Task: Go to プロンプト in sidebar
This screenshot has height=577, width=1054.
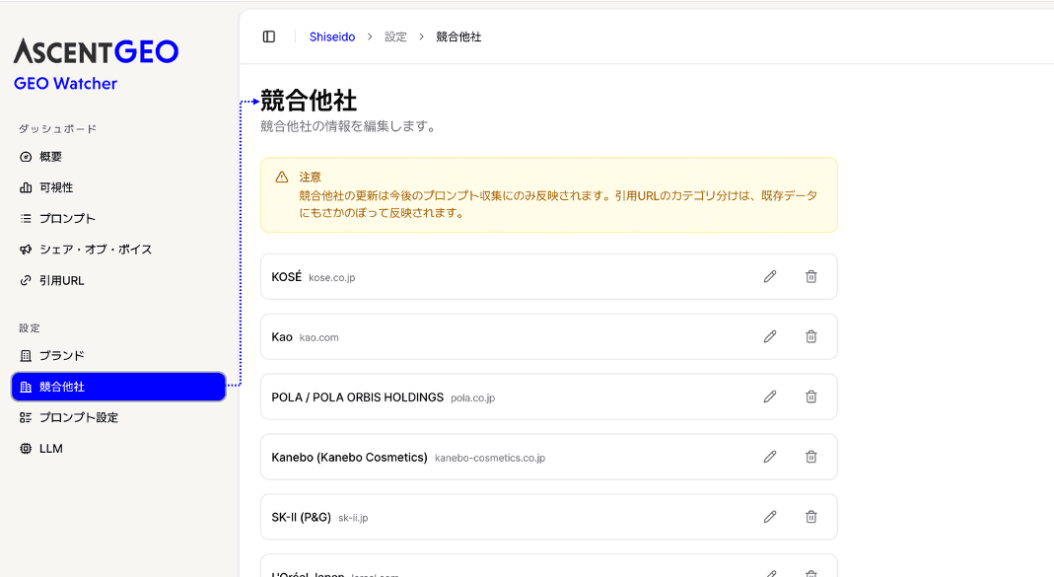Action: click(118, 219)
